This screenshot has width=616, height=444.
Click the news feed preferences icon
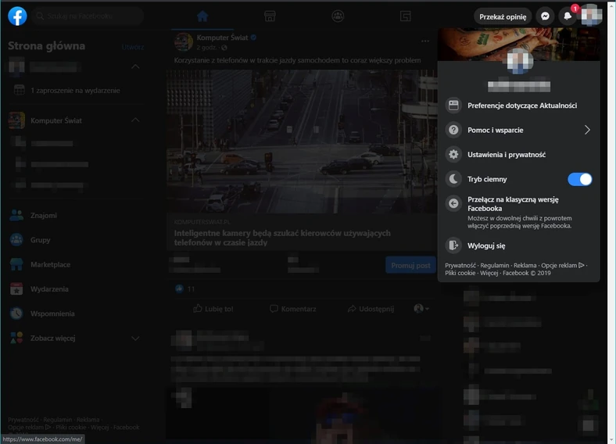coord(453,106)
